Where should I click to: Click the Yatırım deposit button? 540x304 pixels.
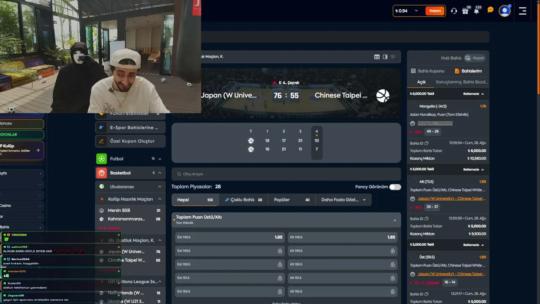[x=435, y=11]
